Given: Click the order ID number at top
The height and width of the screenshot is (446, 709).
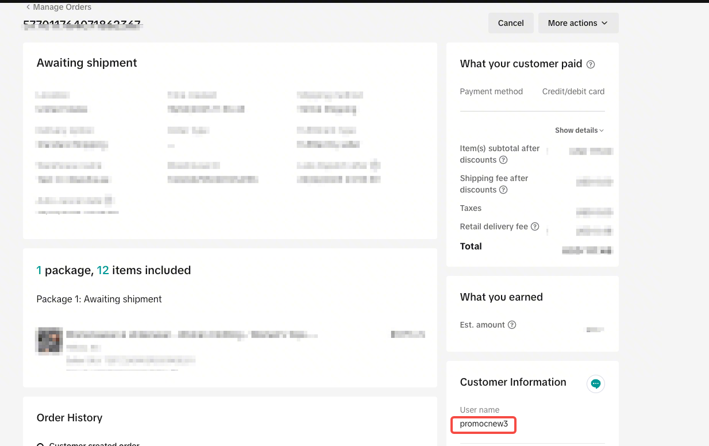Looking at the screenshot, I should click(82, 25).
